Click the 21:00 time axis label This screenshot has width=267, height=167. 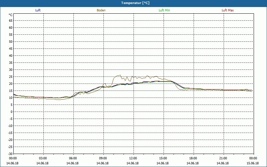pos(223,158)
